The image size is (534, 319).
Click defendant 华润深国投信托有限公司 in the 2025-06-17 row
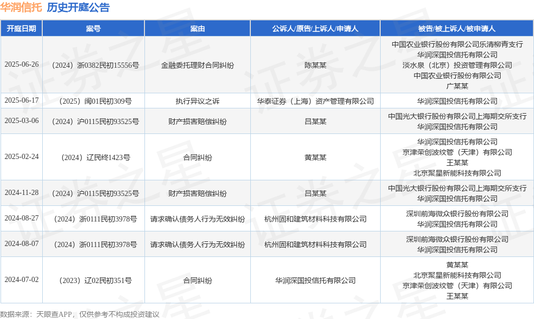[x=457, y=101]
